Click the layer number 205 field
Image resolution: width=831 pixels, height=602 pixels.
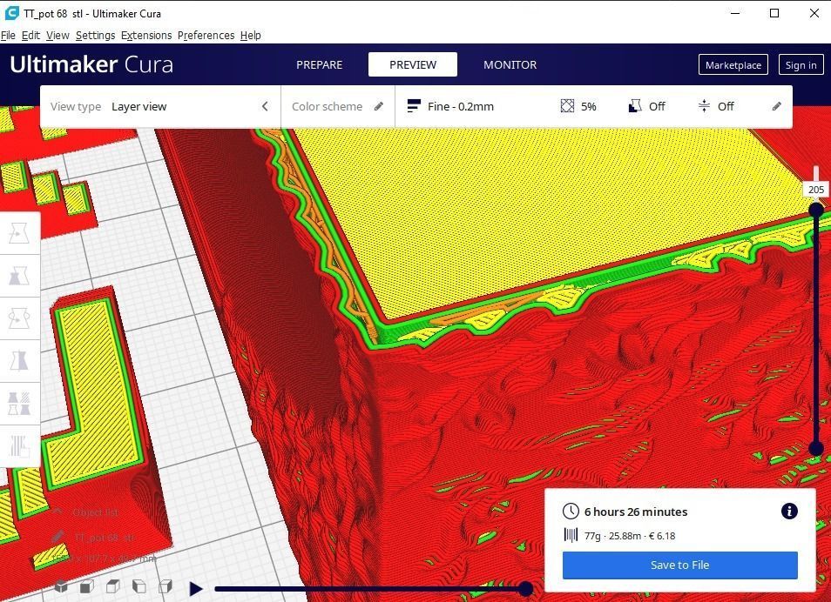816,190
